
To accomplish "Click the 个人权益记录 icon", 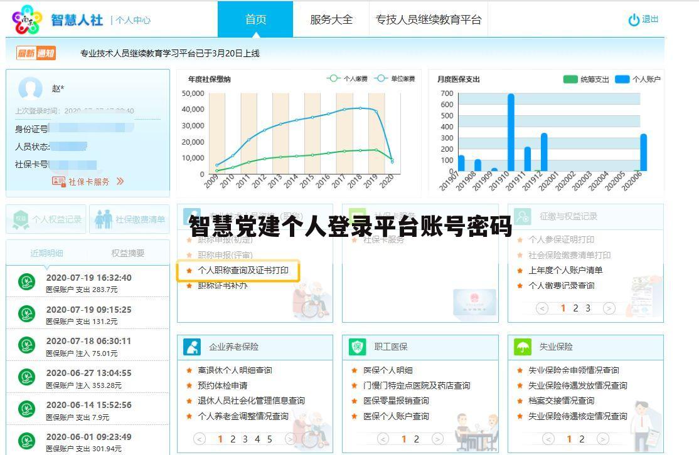I will click(x=21, y=218).
